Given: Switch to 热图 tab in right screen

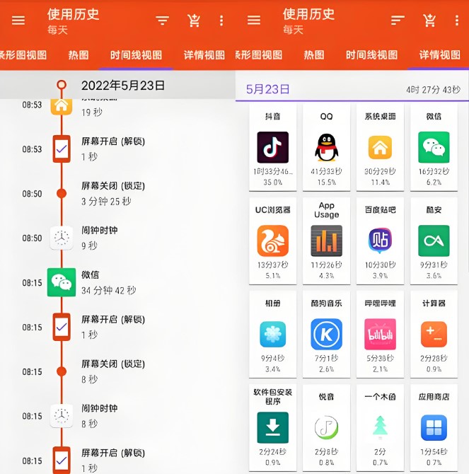Looking at the screenshot, I should coord(314,55).
